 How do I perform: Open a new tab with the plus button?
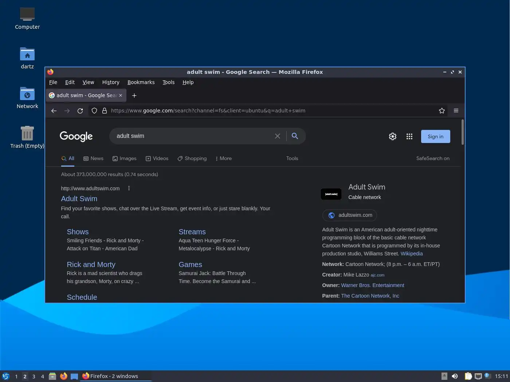pos(134,95)
